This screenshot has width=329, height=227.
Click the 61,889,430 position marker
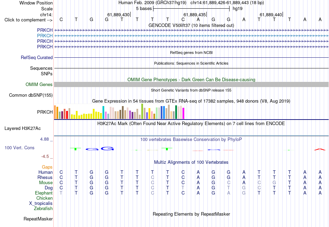(x=118, y=15)
